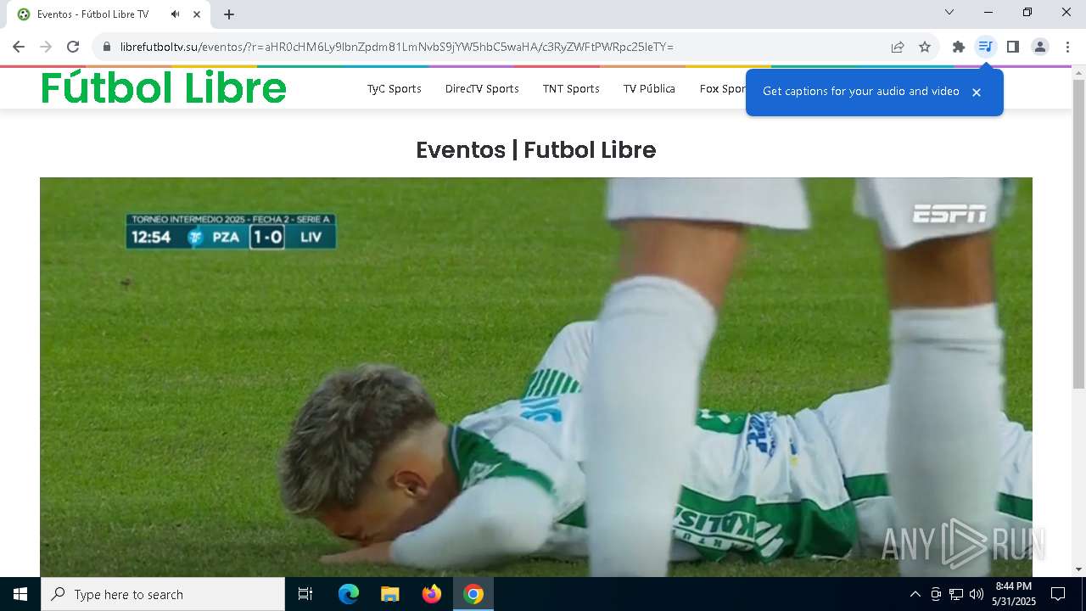
Task: Open a new browser tab
Action: pyautogui.click(x=229, y=14)
